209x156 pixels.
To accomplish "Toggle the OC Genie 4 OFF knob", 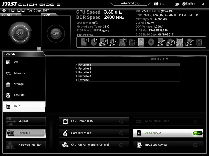I will 20,34.
